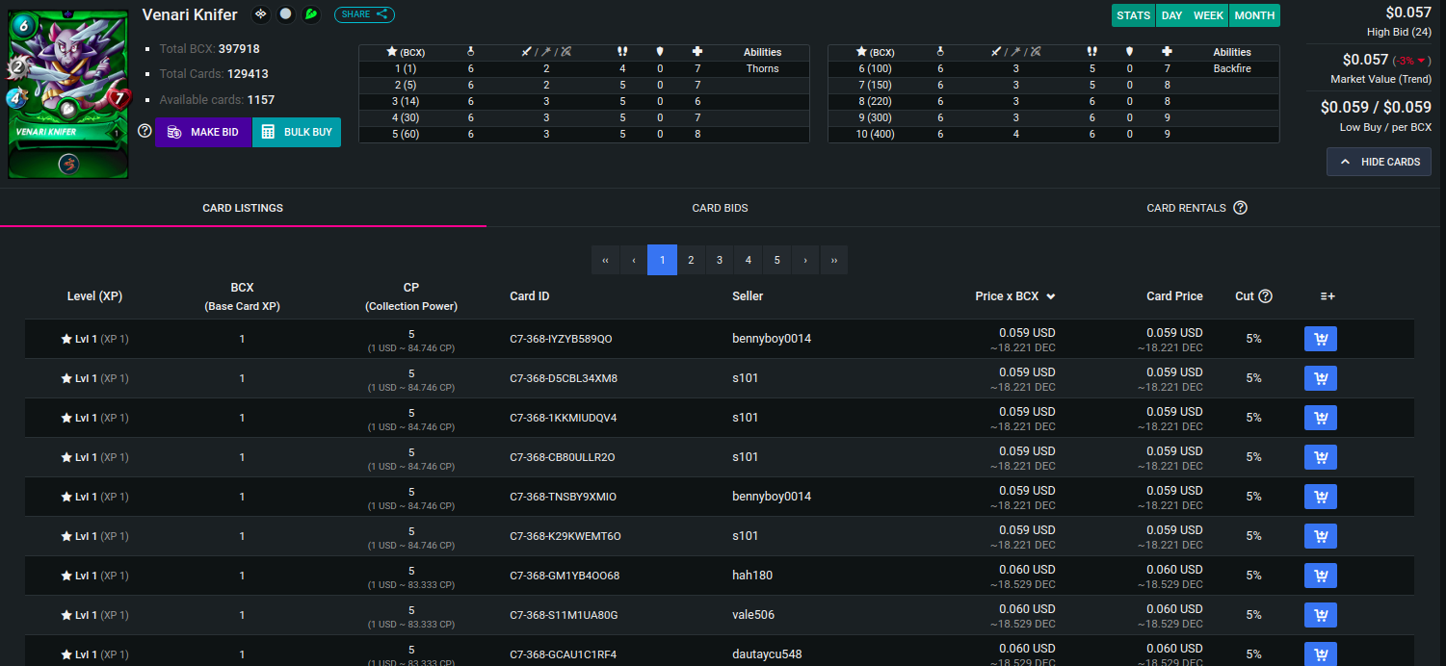Click the edition icon beside Venari Knifer
Viewport: 1446px width, 666px height.
tap(261, 14)
